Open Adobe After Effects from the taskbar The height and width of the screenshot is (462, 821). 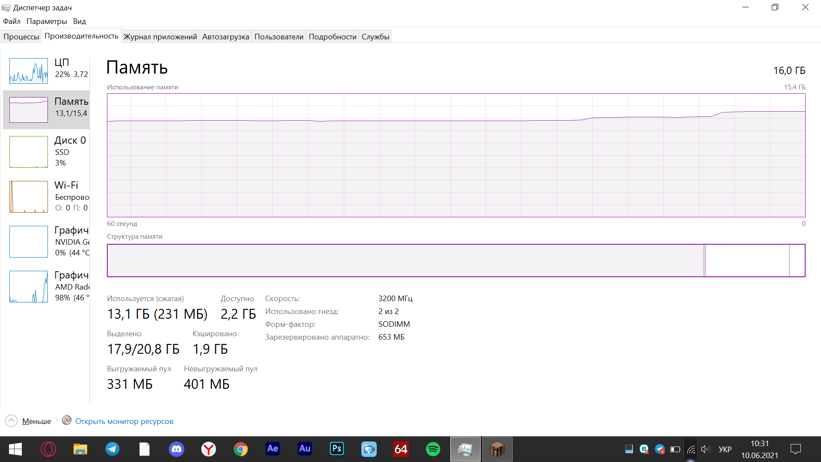pyautogui.click(x=272, y=449)
